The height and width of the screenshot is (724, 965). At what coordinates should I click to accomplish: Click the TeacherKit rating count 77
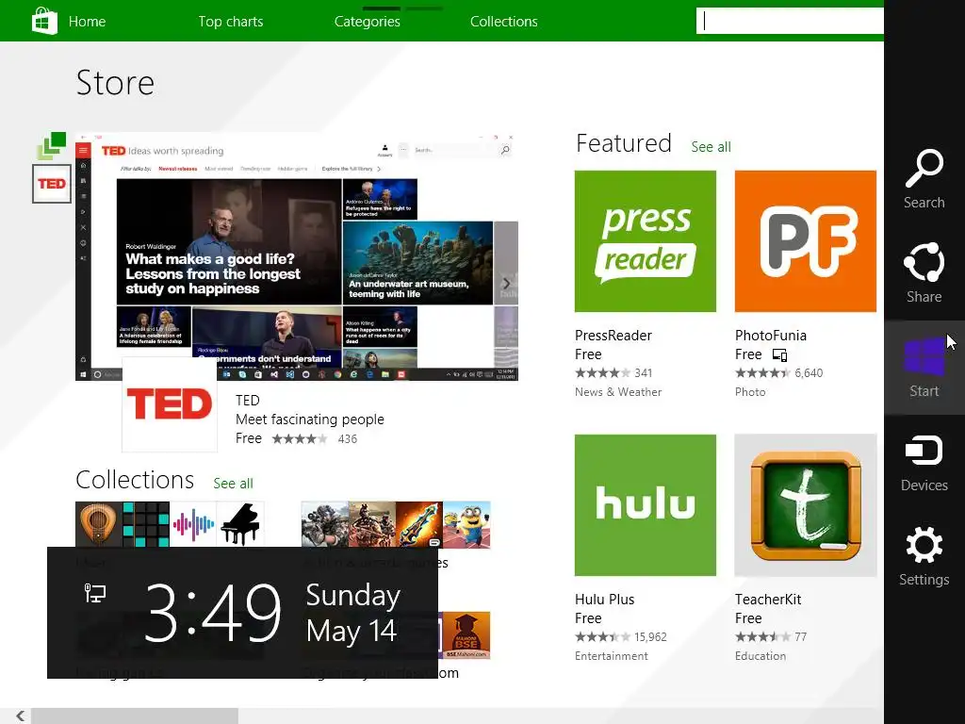click(x=800, y=637)
